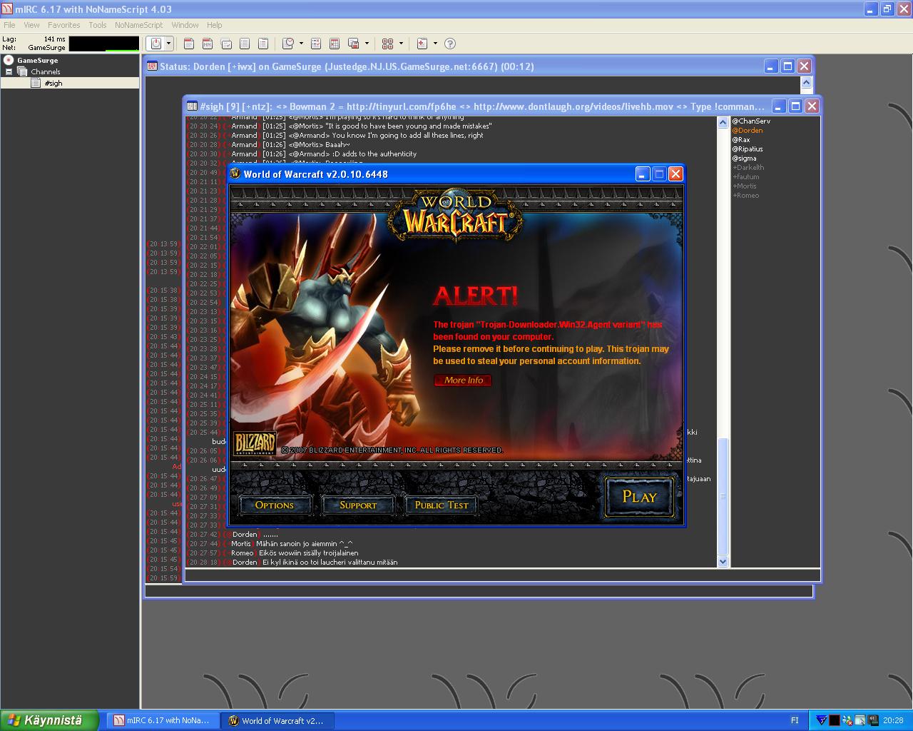Click the #sigh channel window title icon

click(192, 106)
